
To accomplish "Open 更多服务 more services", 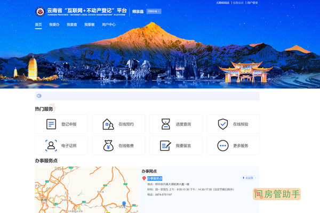I will pos(231,145).
